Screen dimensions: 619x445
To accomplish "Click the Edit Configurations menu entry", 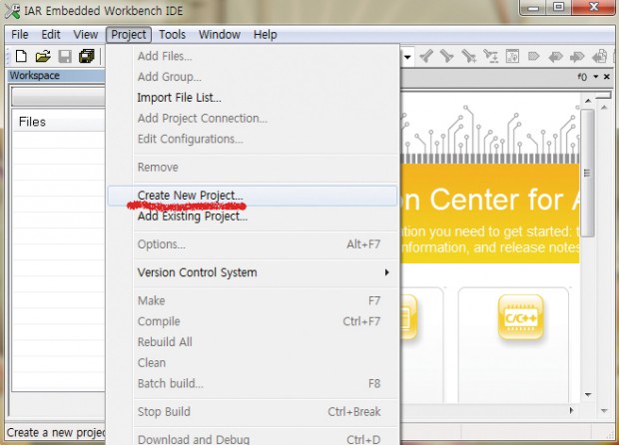I will (253, 139).
